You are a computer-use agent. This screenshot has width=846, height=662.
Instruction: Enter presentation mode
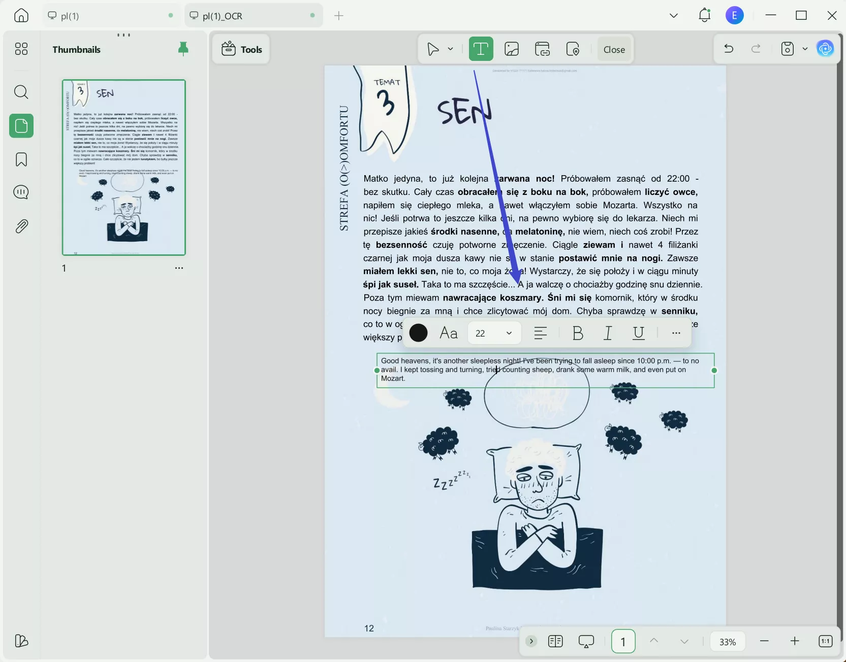click(586, 641)
